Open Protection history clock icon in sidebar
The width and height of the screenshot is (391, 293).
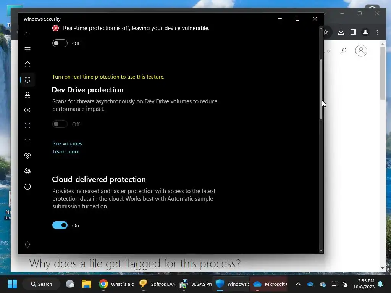tap(27, 186)
